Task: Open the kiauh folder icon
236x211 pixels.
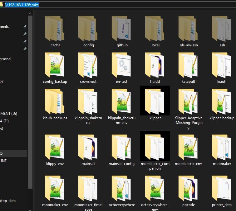Action: click(x=222, y=65)
